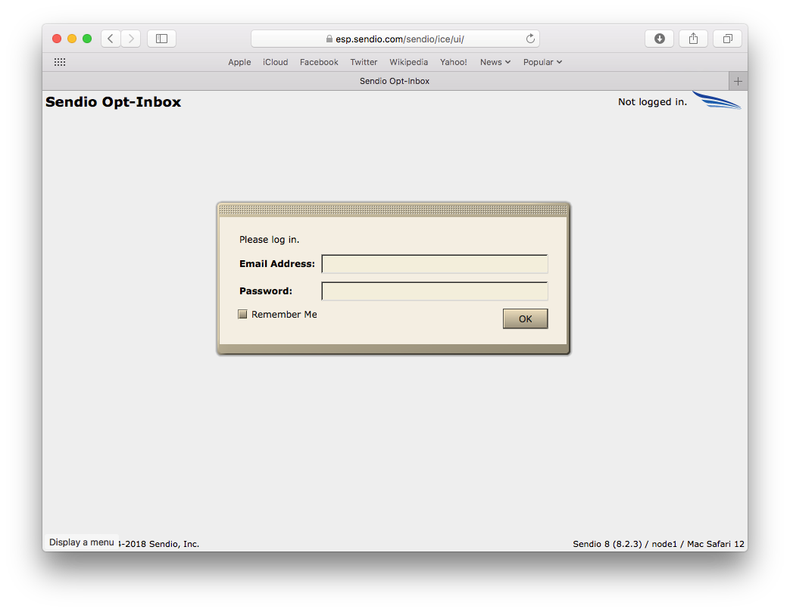
Task: Open Safari downloads with the download icon
Action: (659, 38)
